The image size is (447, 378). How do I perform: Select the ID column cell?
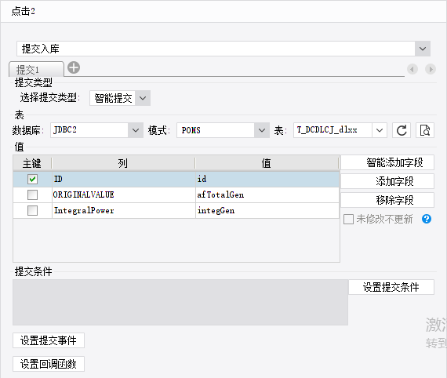(x=124, y=179)
